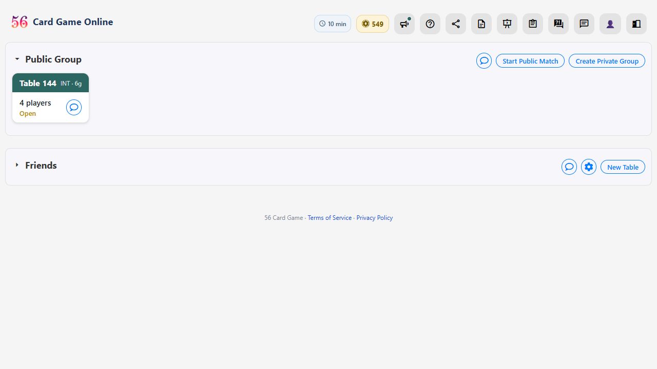This screenshot has width=657, height=369.
Task: Open the Friends section chat bubble
Action: [569, 167]
